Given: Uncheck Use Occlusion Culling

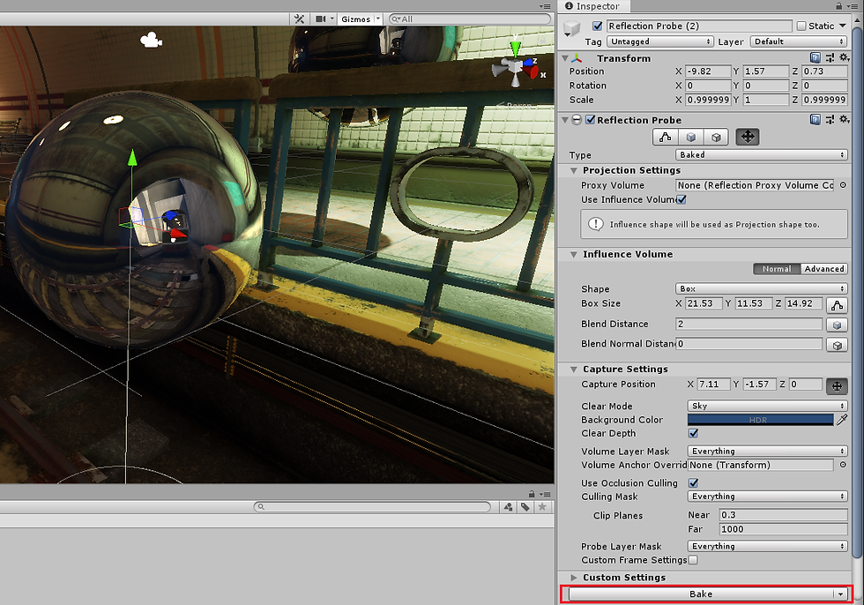Looking at the screenshot, I should (x=693, y=483).
